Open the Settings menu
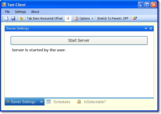This screenshot has height=114, width=161. 20,12
